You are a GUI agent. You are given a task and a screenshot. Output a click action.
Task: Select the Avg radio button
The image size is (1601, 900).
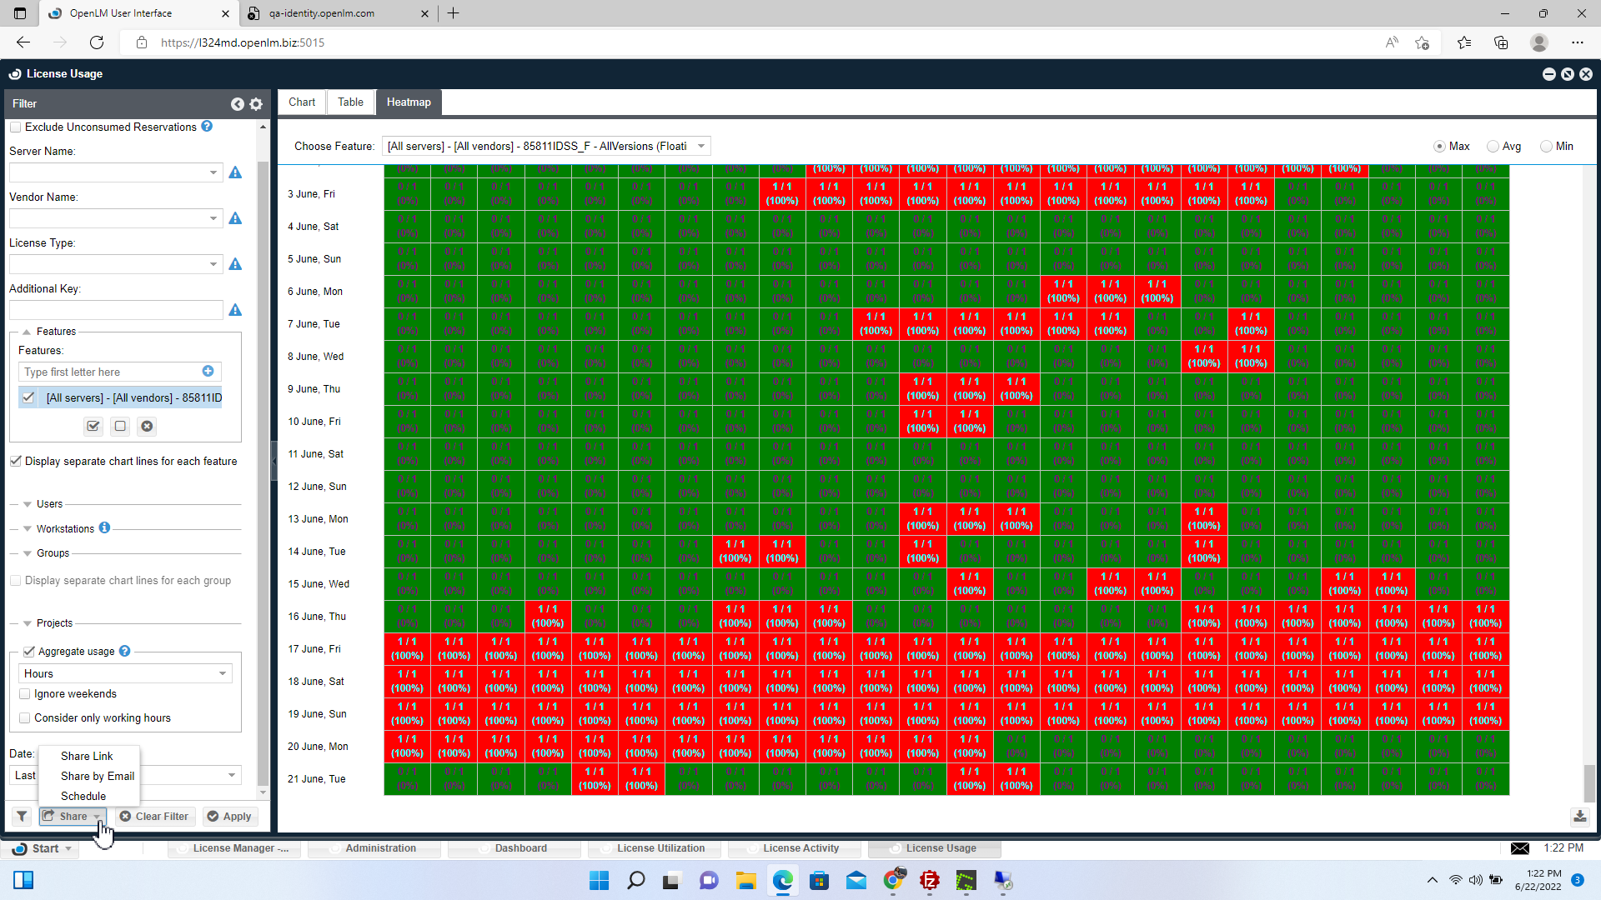(x=1493, y=147)
